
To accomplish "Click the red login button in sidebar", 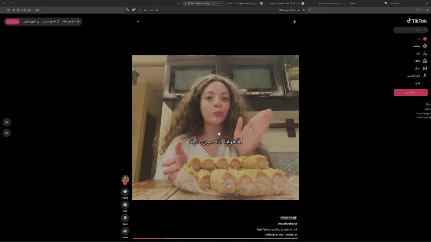I will (x=411, y=92).
